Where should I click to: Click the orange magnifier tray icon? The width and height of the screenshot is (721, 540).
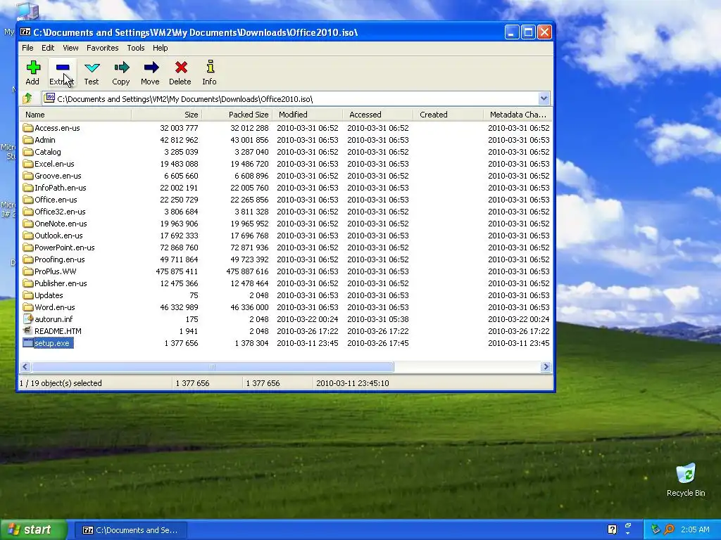[x=669, y=529]
